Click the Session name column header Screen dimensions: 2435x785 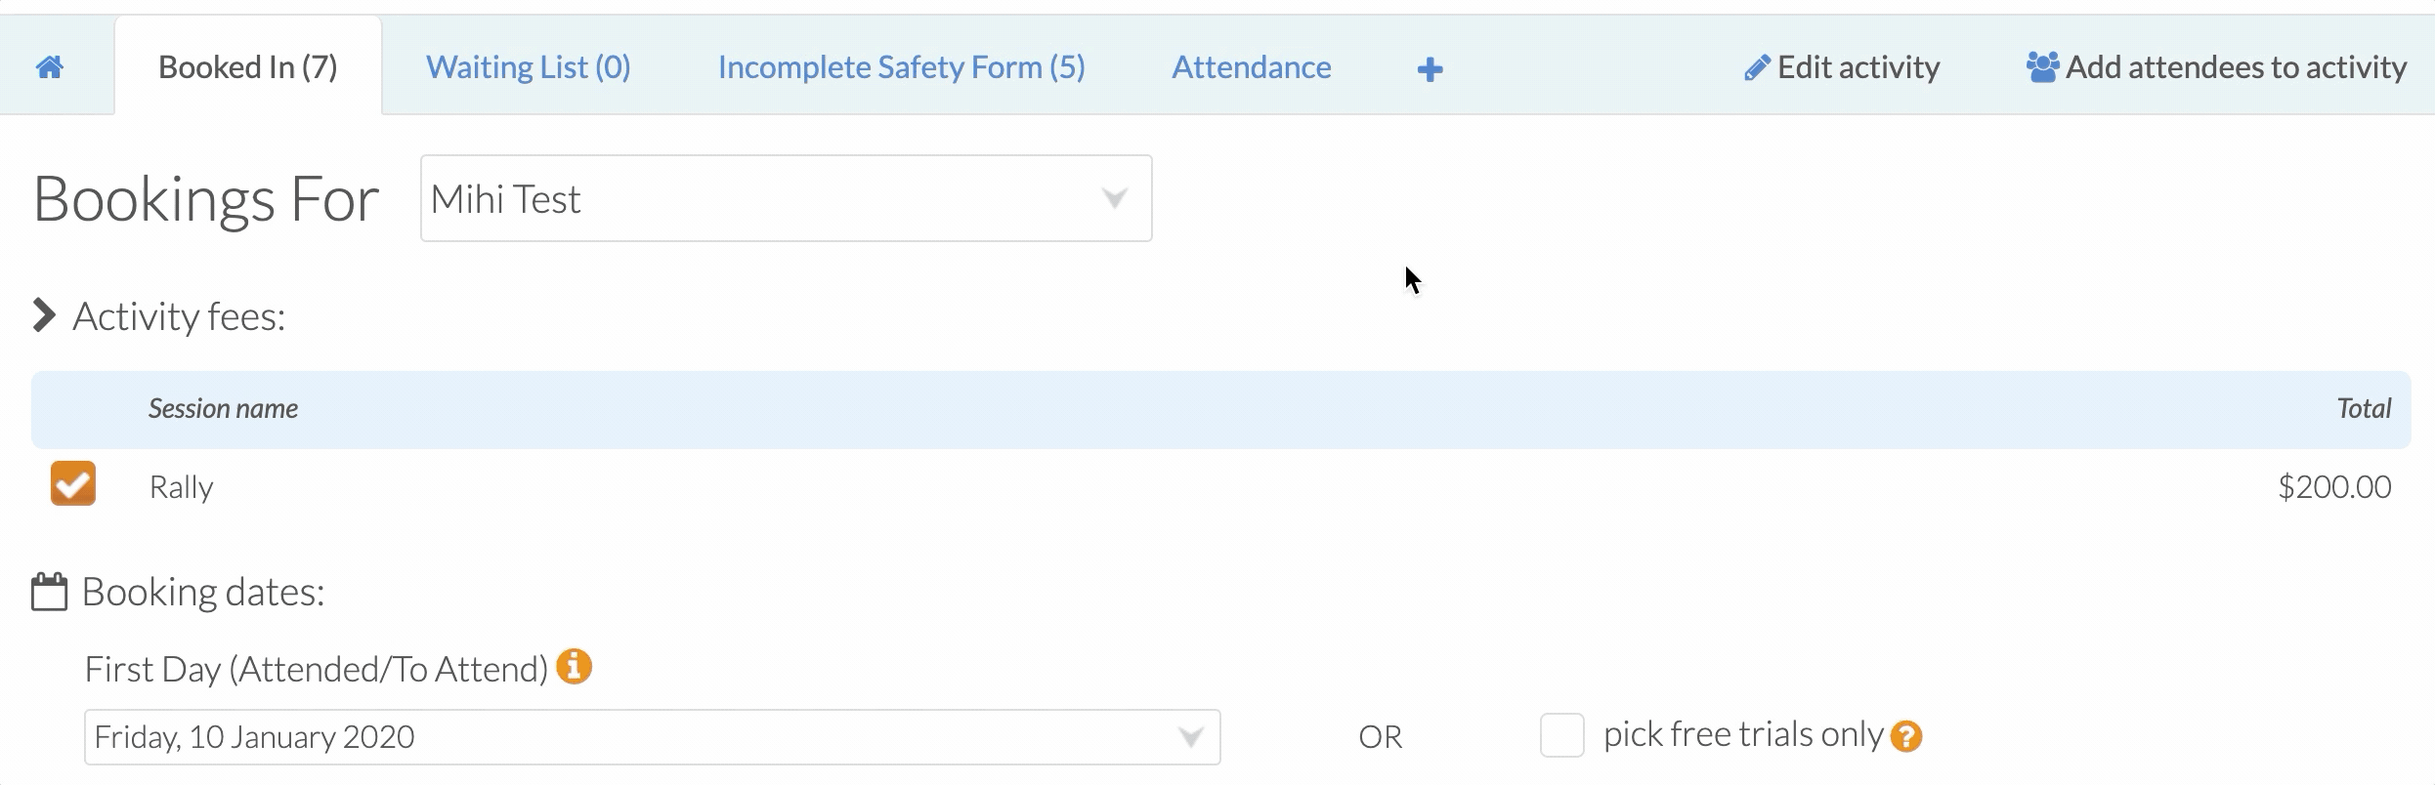coord(224,408)
